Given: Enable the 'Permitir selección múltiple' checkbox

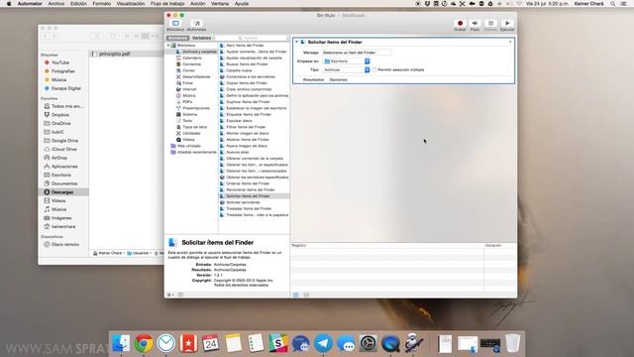Looking at the screenshot, I should 374,70.
